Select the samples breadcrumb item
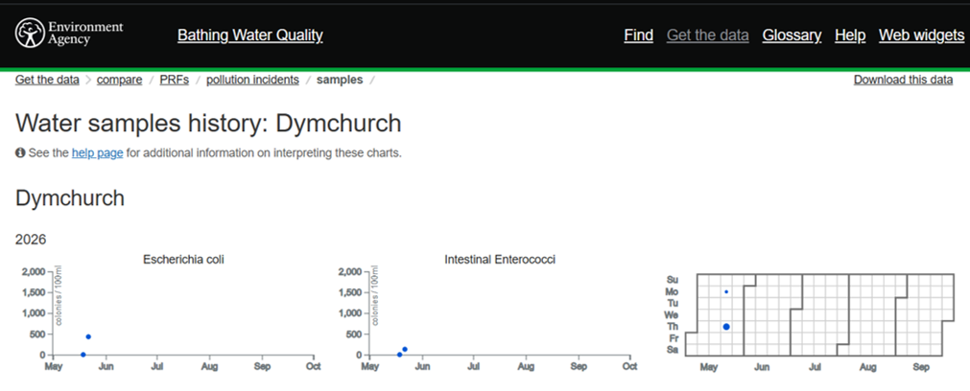This screenshot has height=391, width=970. pos(340,80)
